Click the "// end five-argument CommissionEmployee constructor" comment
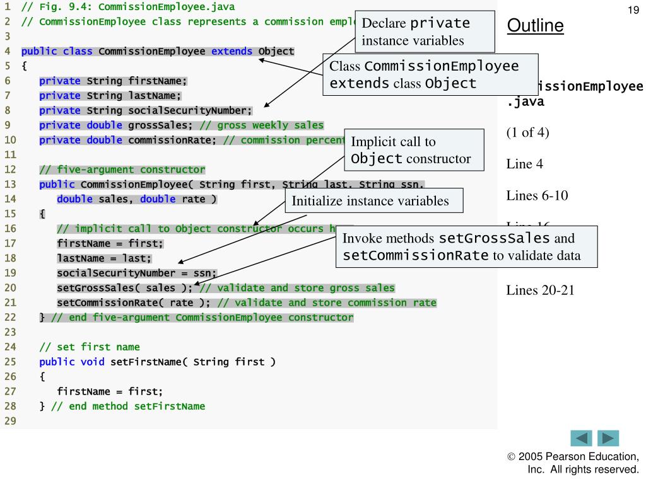 point(203,318)
